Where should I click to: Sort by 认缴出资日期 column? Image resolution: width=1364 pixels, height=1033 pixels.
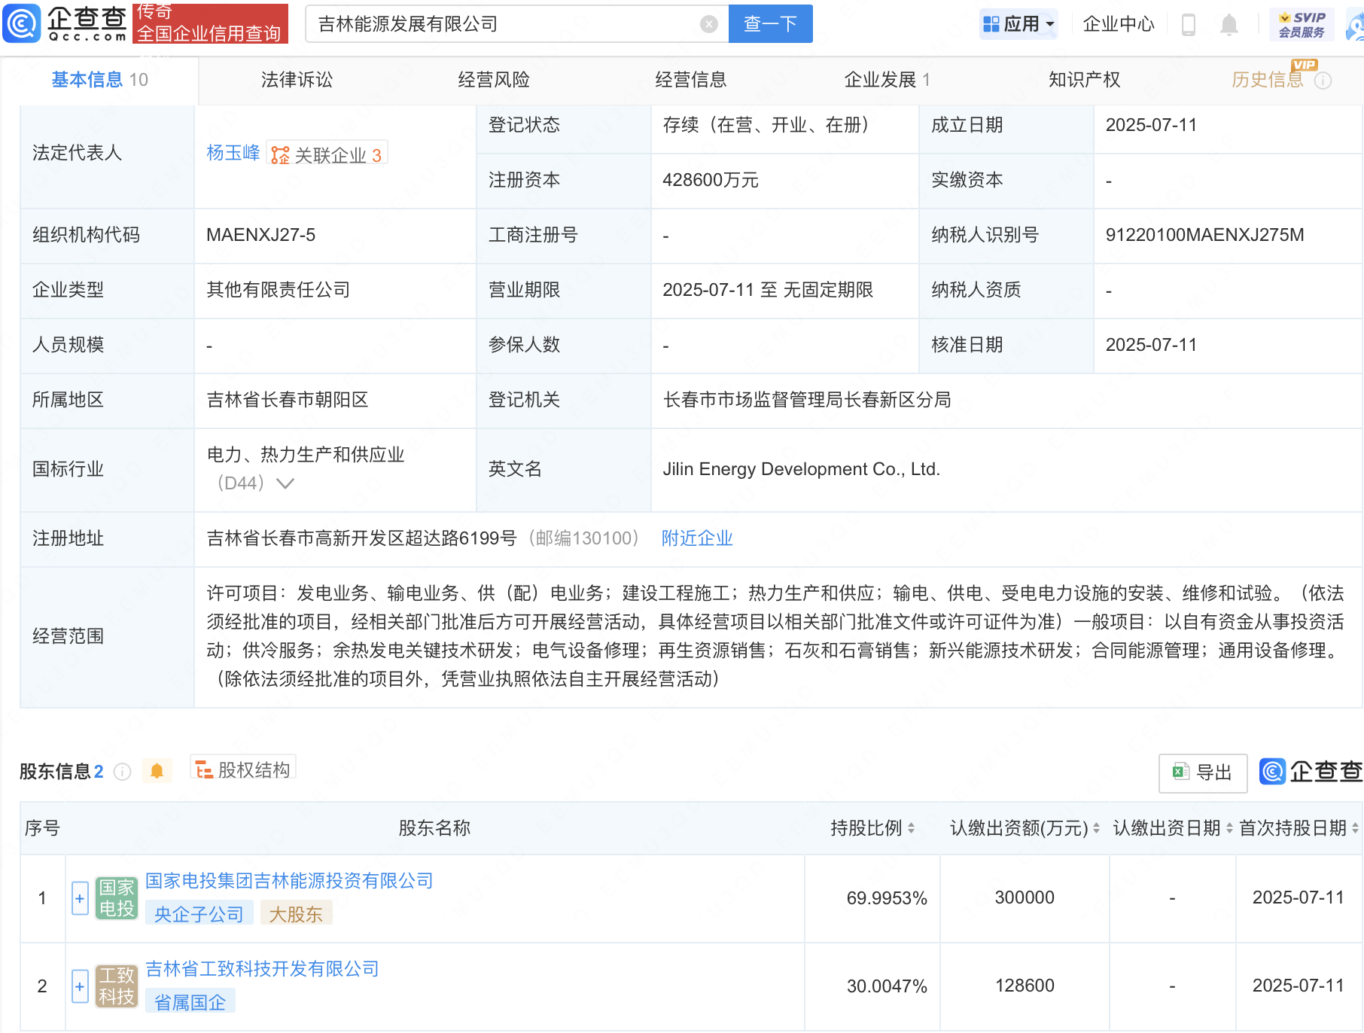point(1229,828)
